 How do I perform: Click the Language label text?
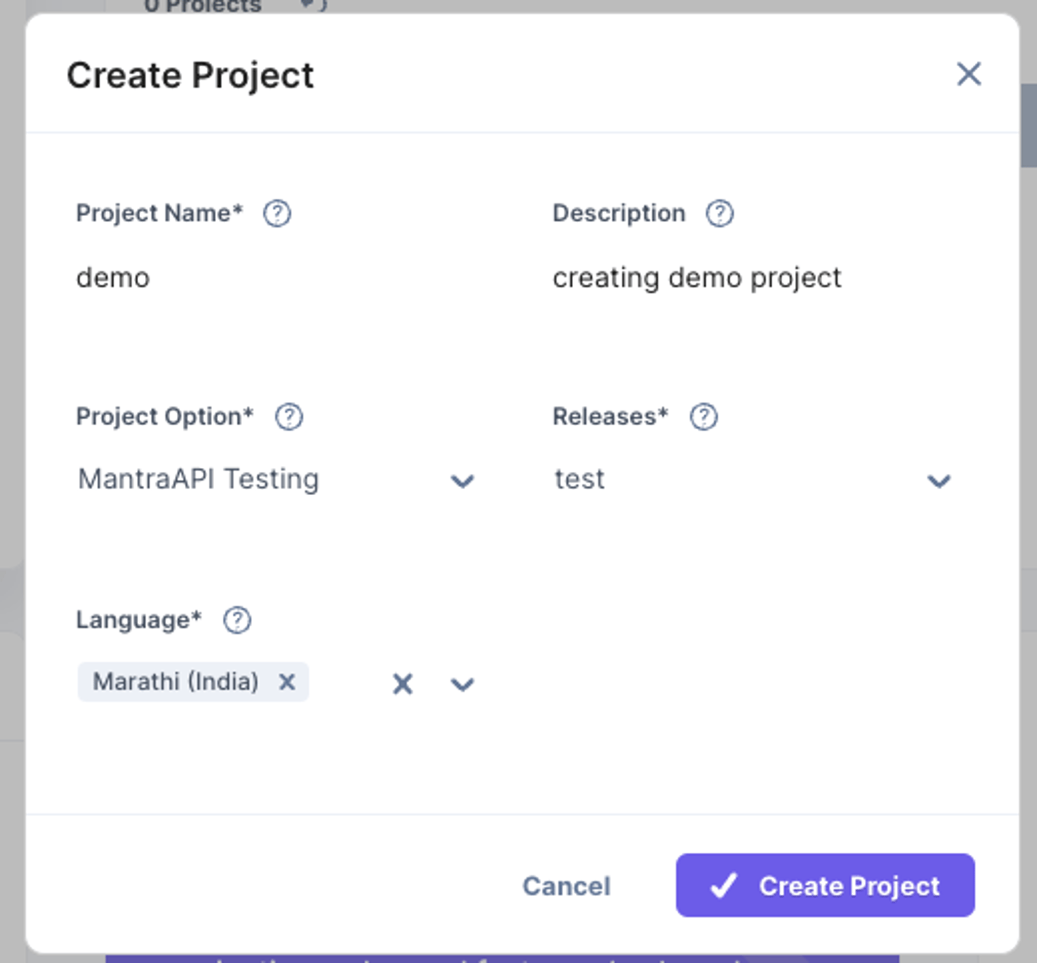(x=139, y=620)
